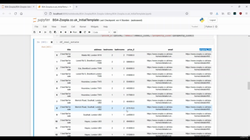Click the Out[40] output prompt
The width and height of the screenshot is (250, 140).
pos(47,47)
